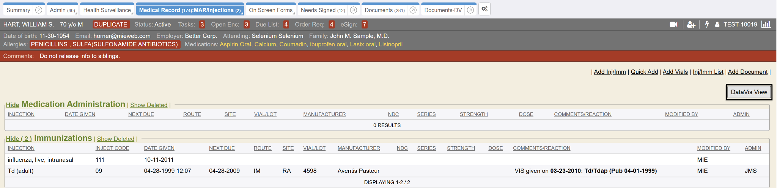Open the tab settings gears icon
Image resolution: width=777 pixels, height=188 pixels.
pos(484,9)
